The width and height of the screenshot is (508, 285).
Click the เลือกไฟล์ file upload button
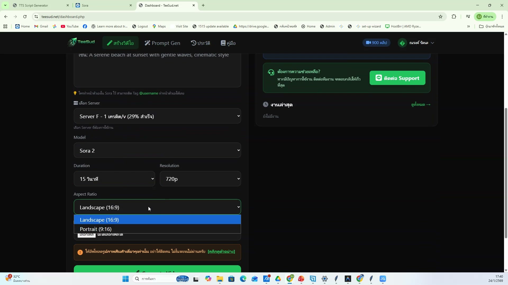tap(87, 235)
